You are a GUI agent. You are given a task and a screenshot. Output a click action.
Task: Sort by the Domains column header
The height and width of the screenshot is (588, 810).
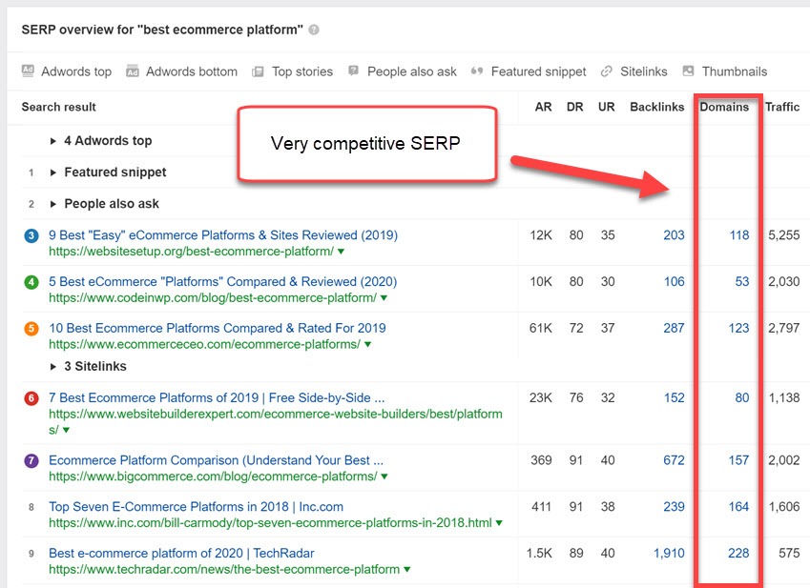(724, 107)
